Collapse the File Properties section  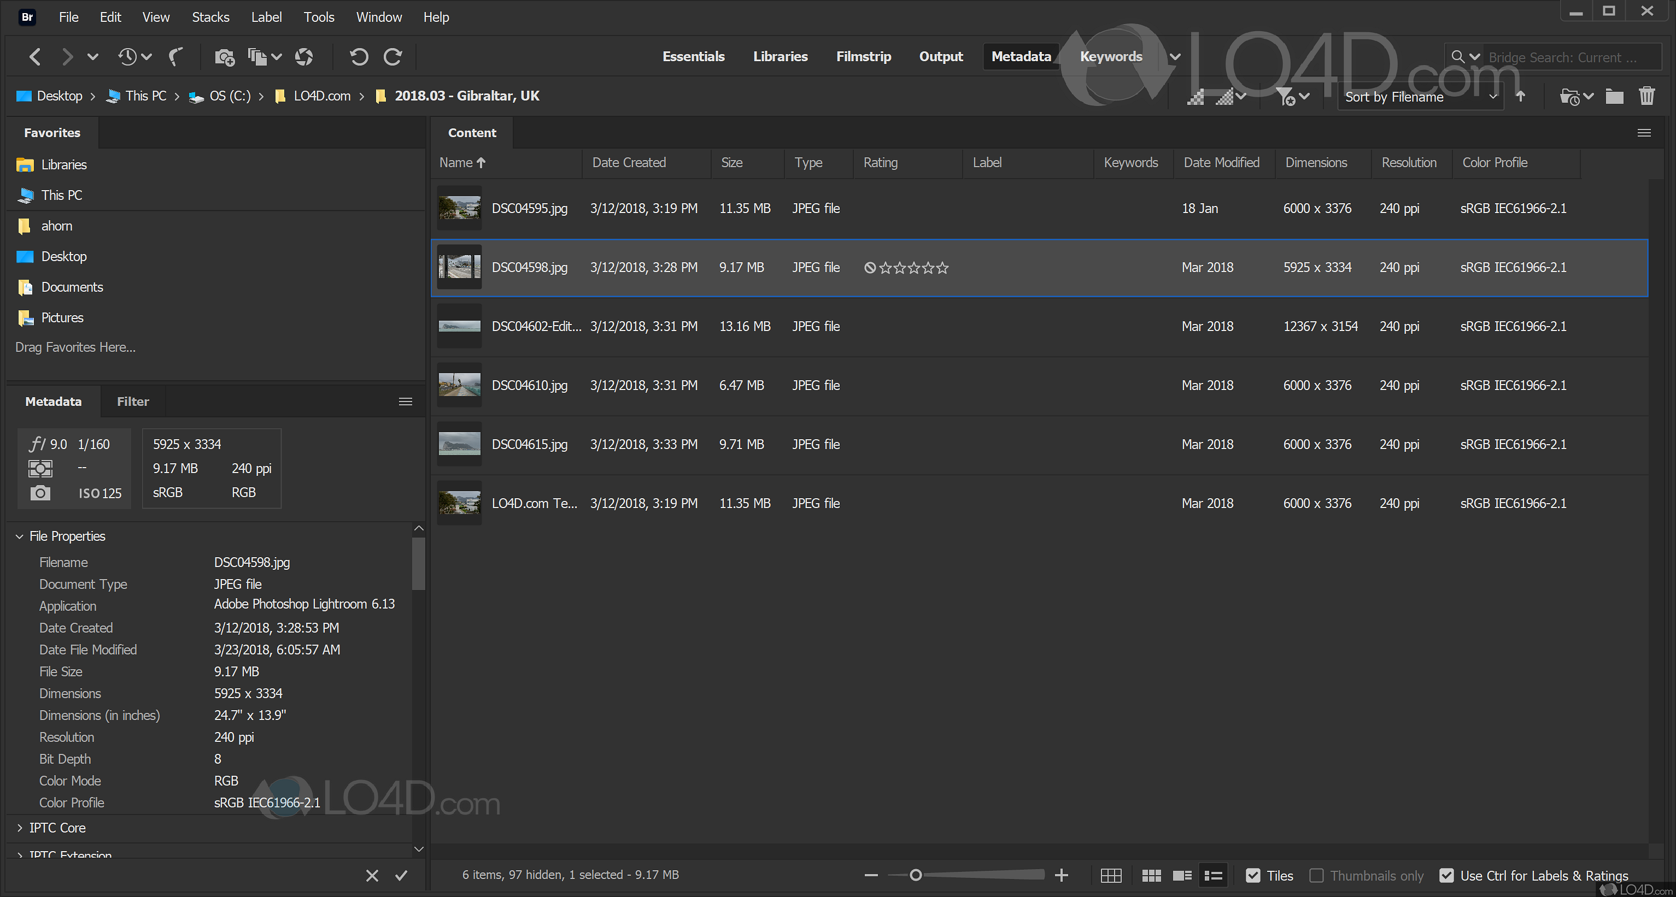click(x=20, y=536)
